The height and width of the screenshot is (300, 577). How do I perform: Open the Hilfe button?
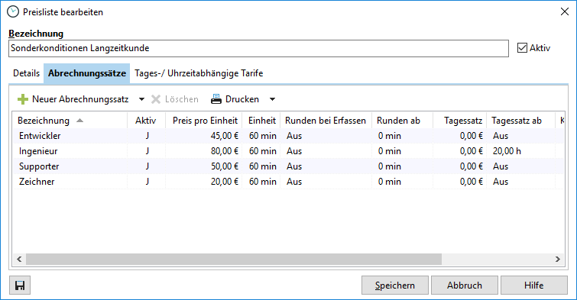coord(534,285)
